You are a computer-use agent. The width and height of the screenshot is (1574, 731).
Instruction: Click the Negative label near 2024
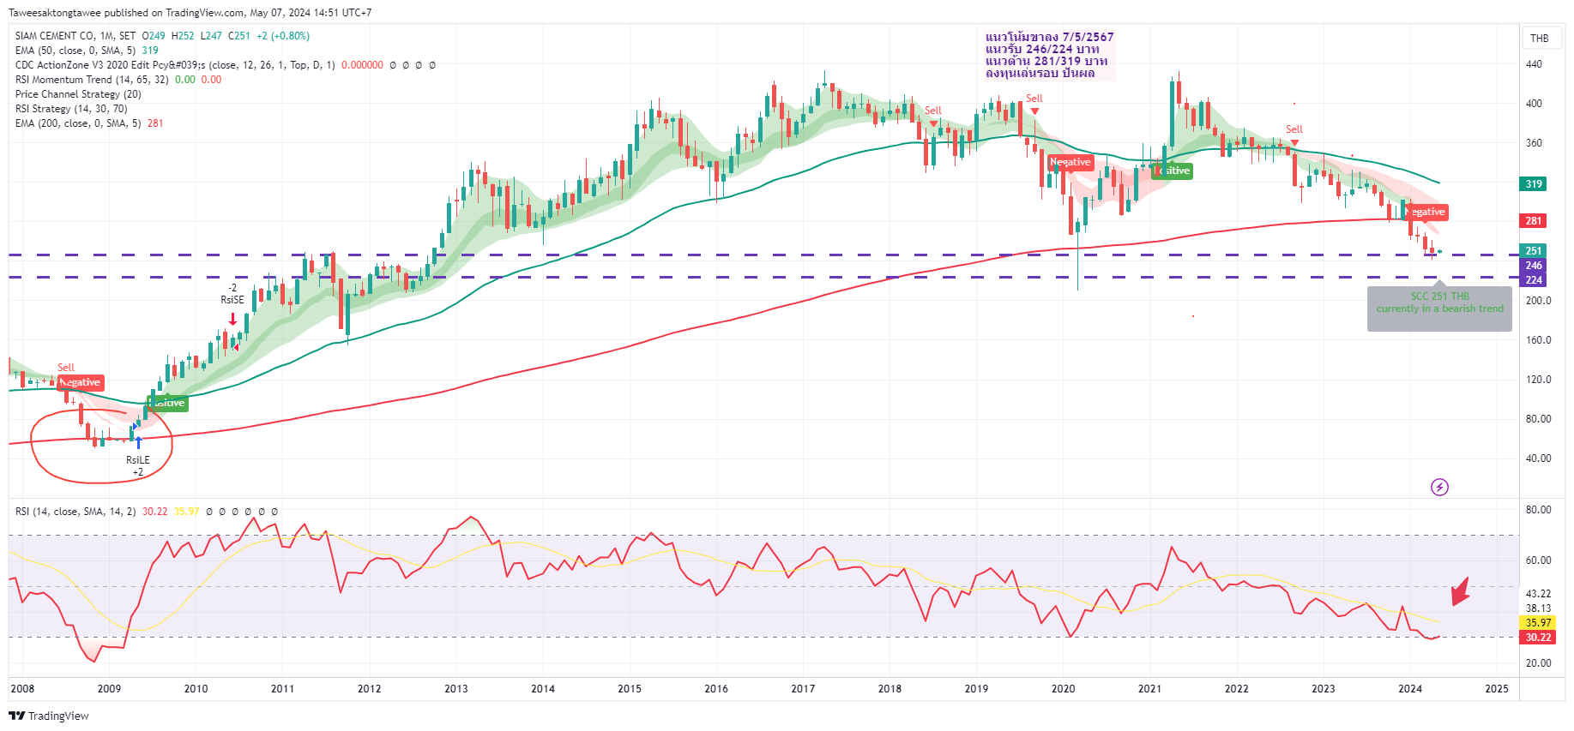1425,212
